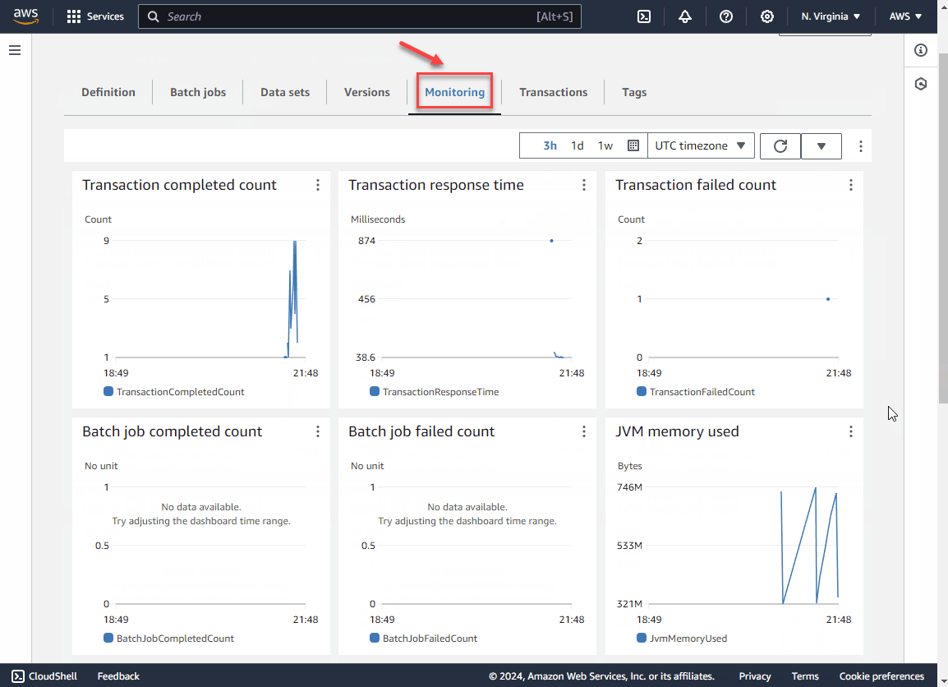The height and width of the screenshot is (687, 948).
Task: Open the notifications bell
Action: [685, 16]
